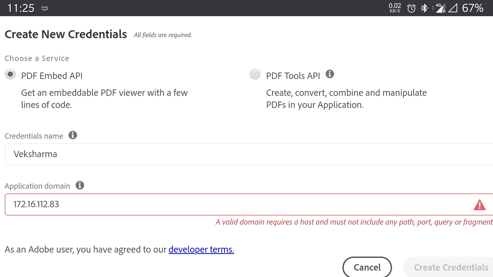Click the Application domain input field
The height and width of the screenshot is (277, 493).
(231, 204)
